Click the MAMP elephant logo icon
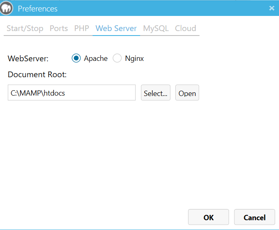This screenshot has width=279, height=230. 7,8
